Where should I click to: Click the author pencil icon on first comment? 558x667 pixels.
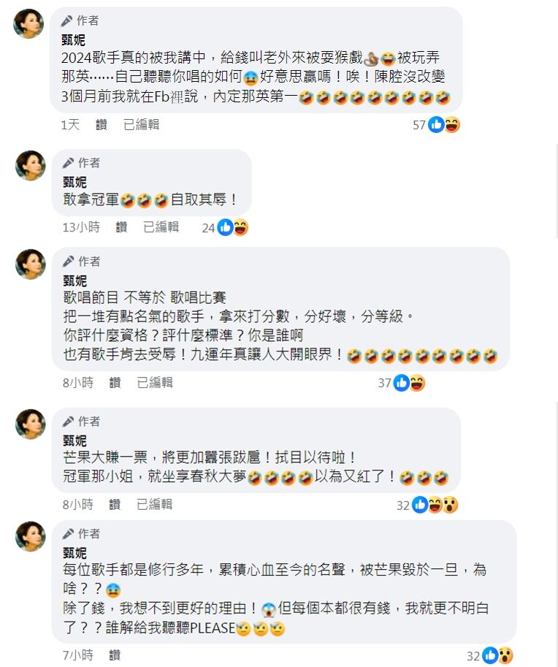66,20
